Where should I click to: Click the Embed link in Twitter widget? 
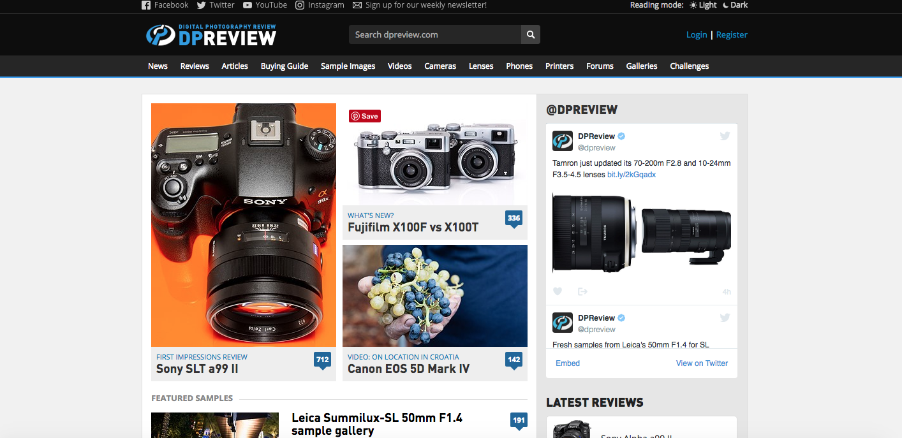point(568,363)
